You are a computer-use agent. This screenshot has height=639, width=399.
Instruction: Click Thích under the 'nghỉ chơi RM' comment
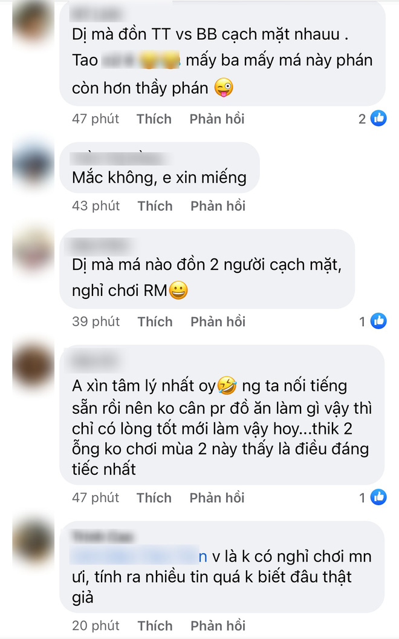pyautogui.click(x=155, y=321)
